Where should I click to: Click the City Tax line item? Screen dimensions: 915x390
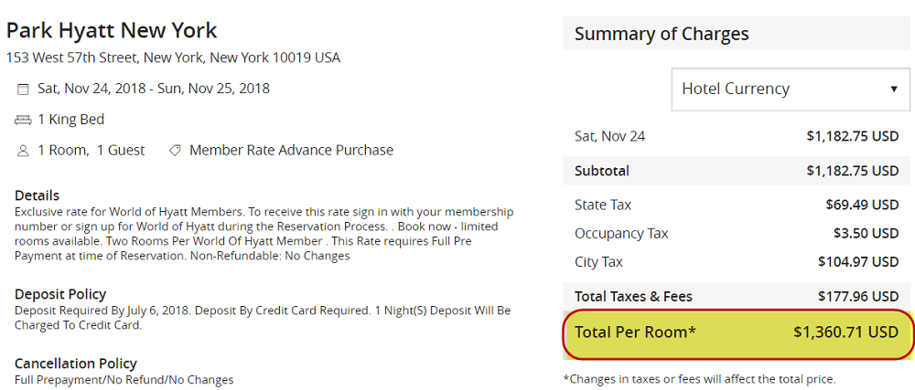pyautogui.click(x=737, y=262)
